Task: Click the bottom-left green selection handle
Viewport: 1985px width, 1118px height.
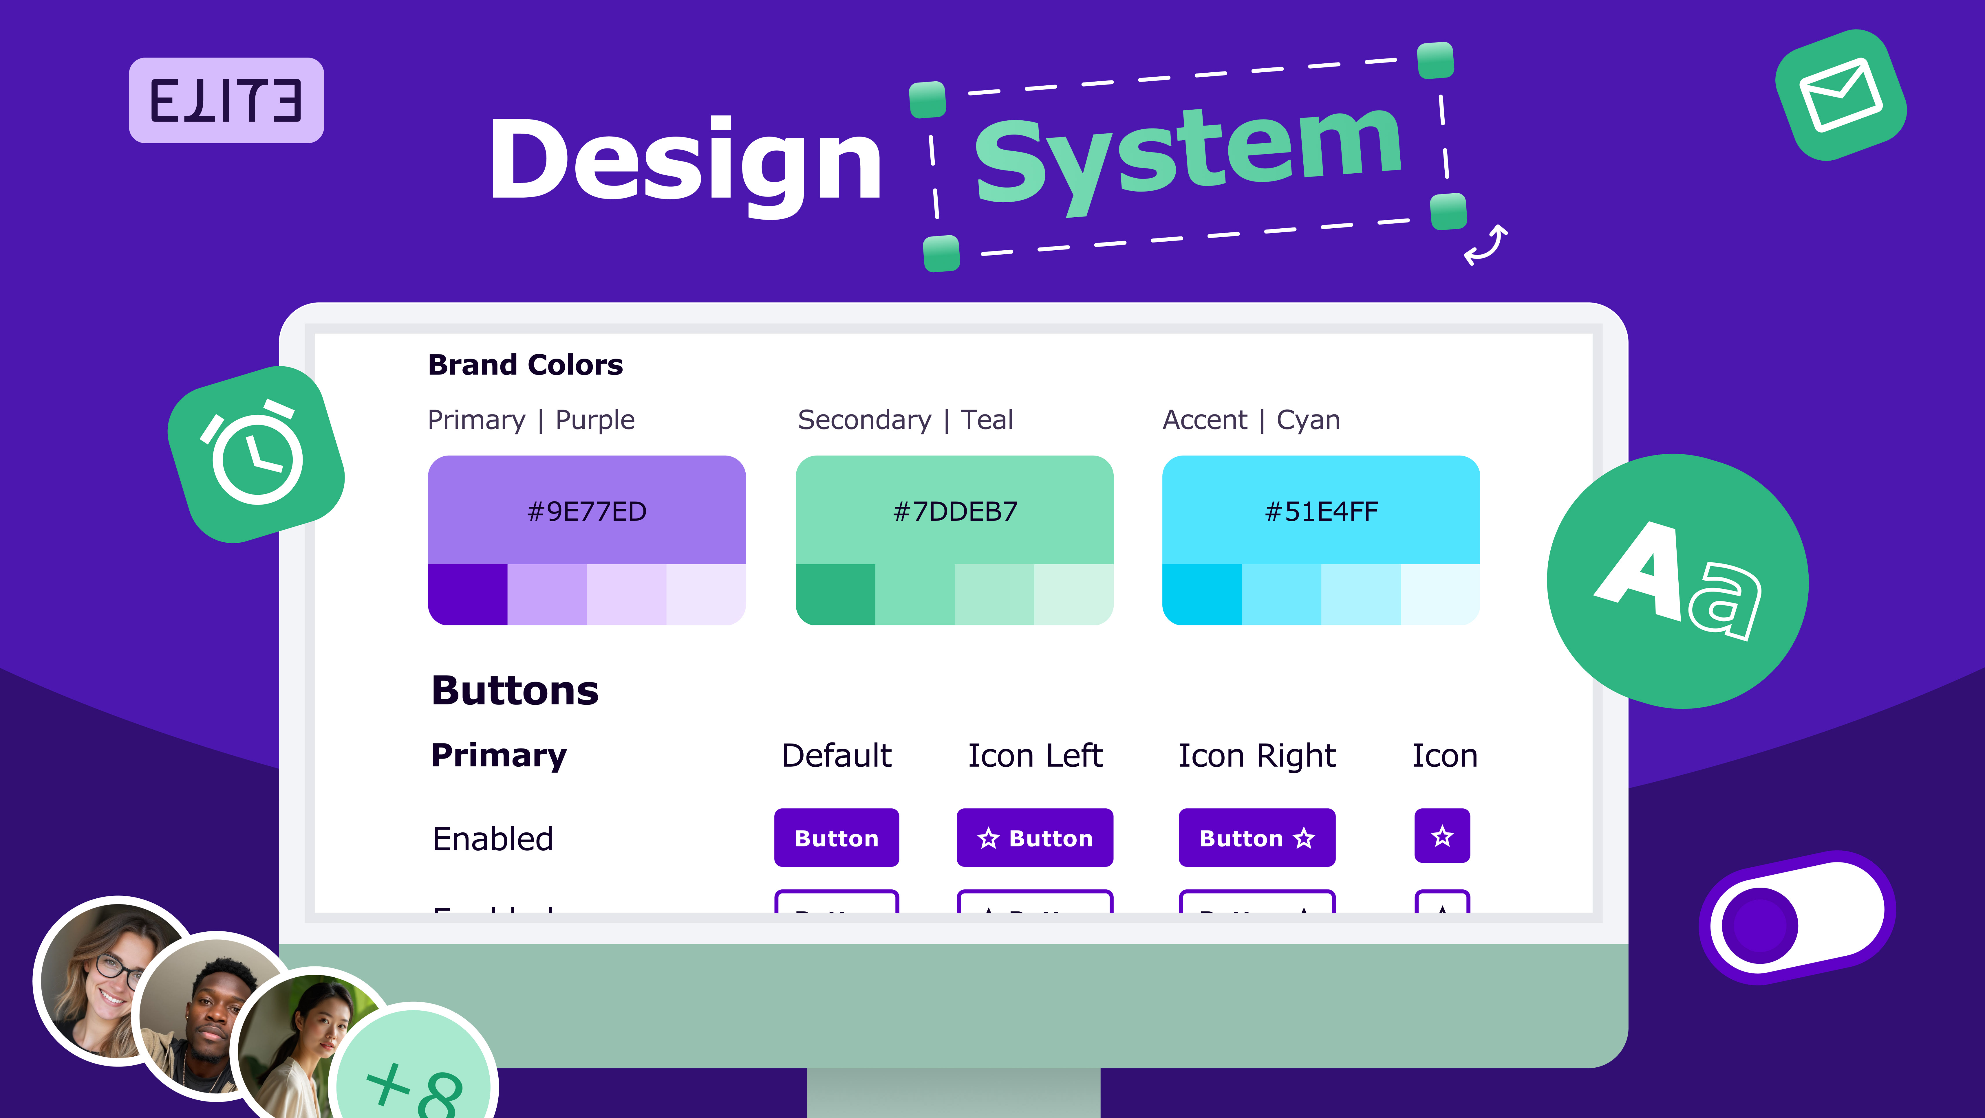Action: click(x=942, y=253)
